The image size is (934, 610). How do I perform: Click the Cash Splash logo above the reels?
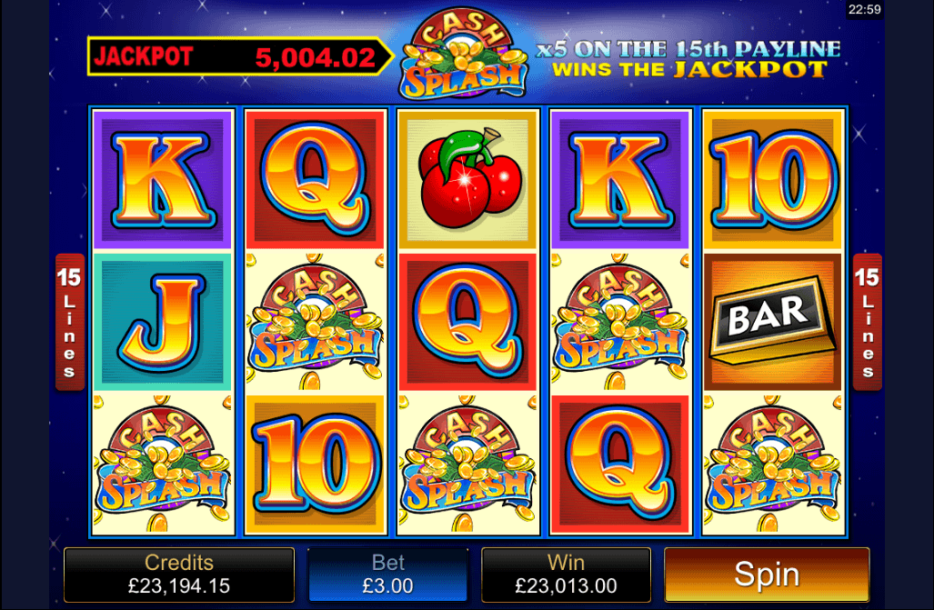pos(464,54)
